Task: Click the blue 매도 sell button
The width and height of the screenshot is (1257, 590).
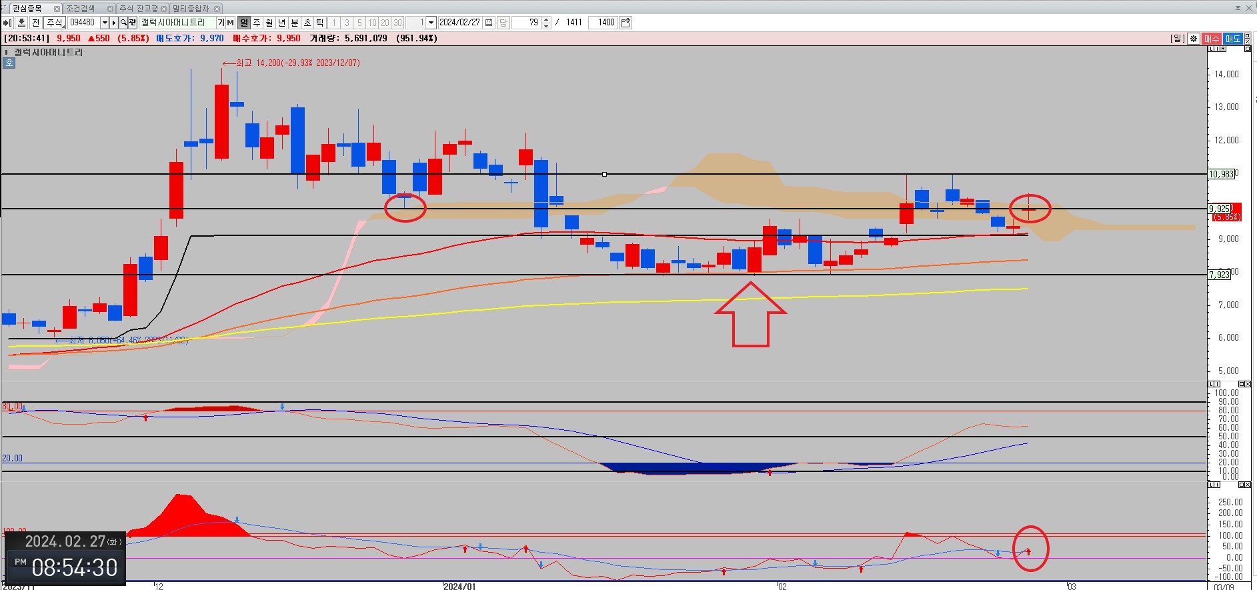Action: (x=1233, y=39)
